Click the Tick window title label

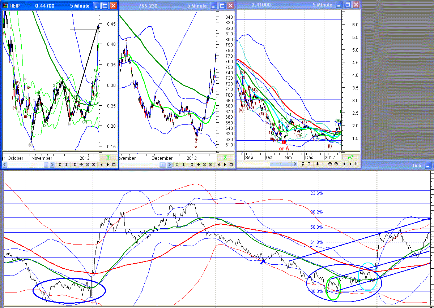[x=417, y=166]
